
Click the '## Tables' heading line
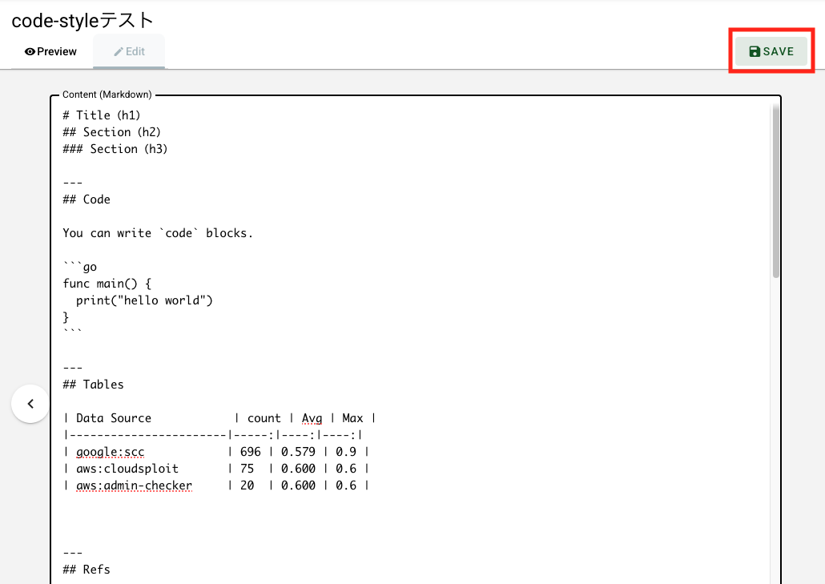[93, 385]
